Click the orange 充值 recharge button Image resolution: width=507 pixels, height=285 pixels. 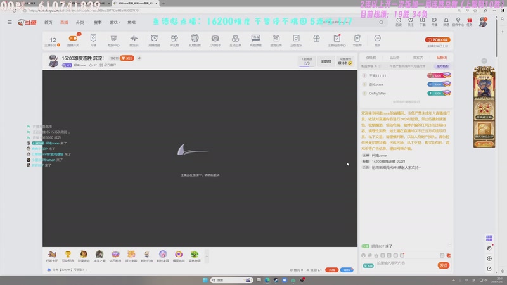[331, 270]
